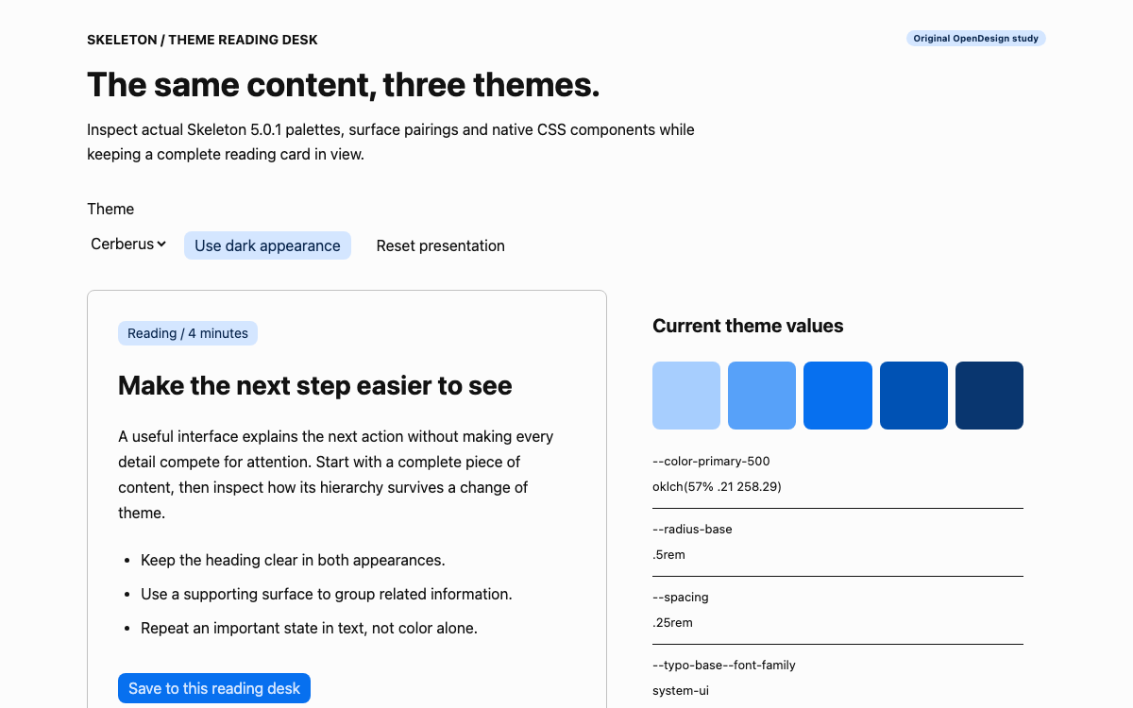The width and height of the screenshot is (1133, 708).
Task: Click the Current theme values heading
Action: click(x=748, y=326)
